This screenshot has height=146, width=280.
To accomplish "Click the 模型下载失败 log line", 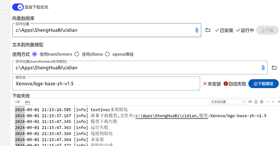I will point(104,122).
